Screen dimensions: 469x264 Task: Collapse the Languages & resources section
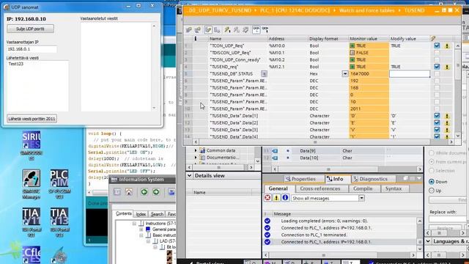tap(428, 241)
